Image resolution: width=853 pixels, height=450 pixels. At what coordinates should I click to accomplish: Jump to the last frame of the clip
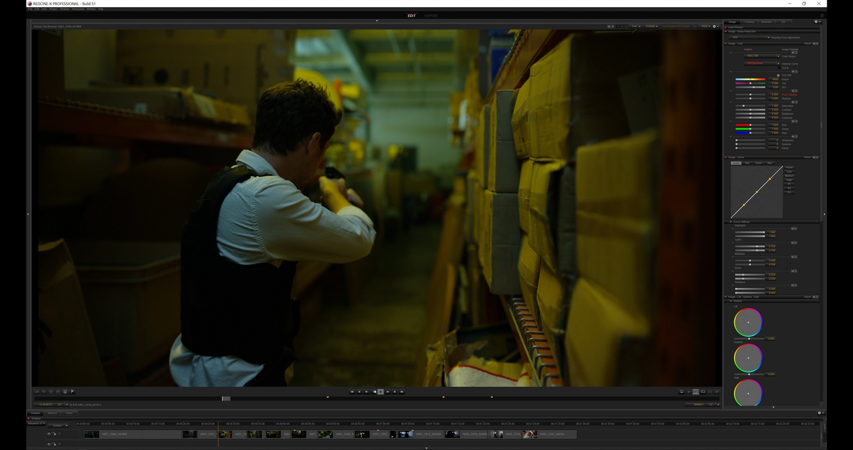point(402,392)
